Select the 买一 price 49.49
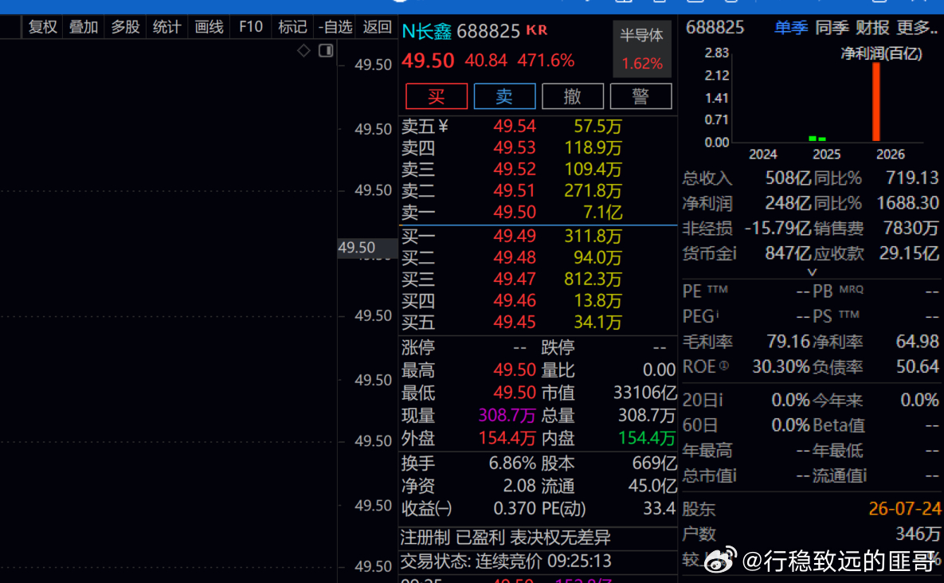 tap(514, 236)
